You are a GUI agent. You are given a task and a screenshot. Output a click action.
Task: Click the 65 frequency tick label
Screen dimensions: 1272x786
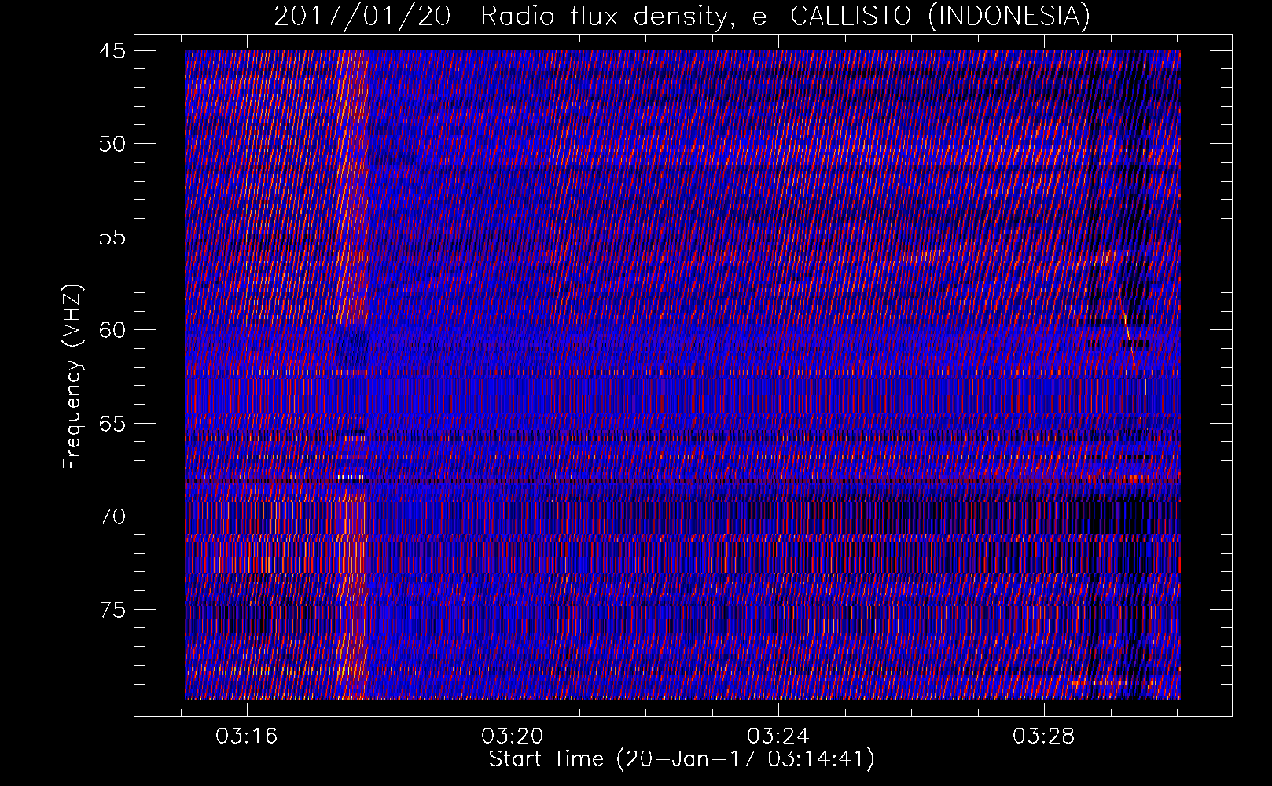[112, 423]
